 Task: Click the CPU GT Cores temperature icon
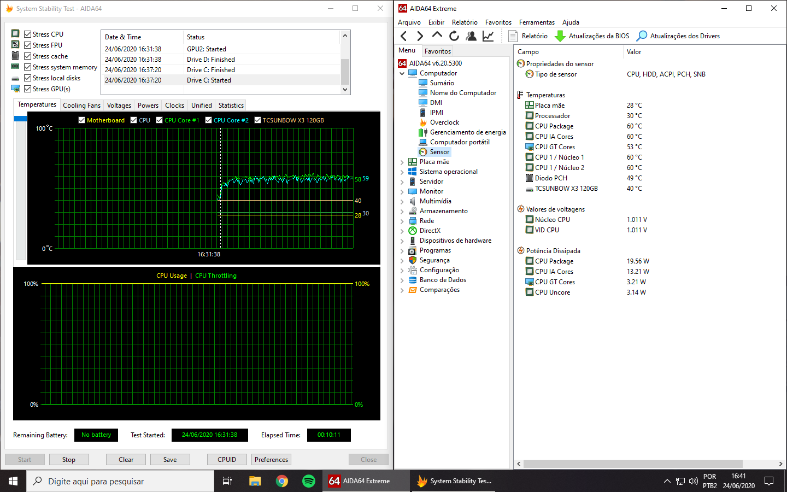(529, 147)
